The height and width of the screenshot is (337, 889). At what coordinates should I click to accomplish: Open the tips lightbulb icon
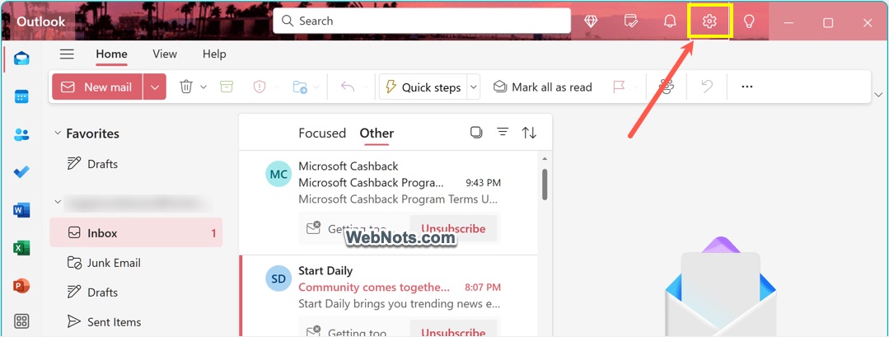coord(749,21)
